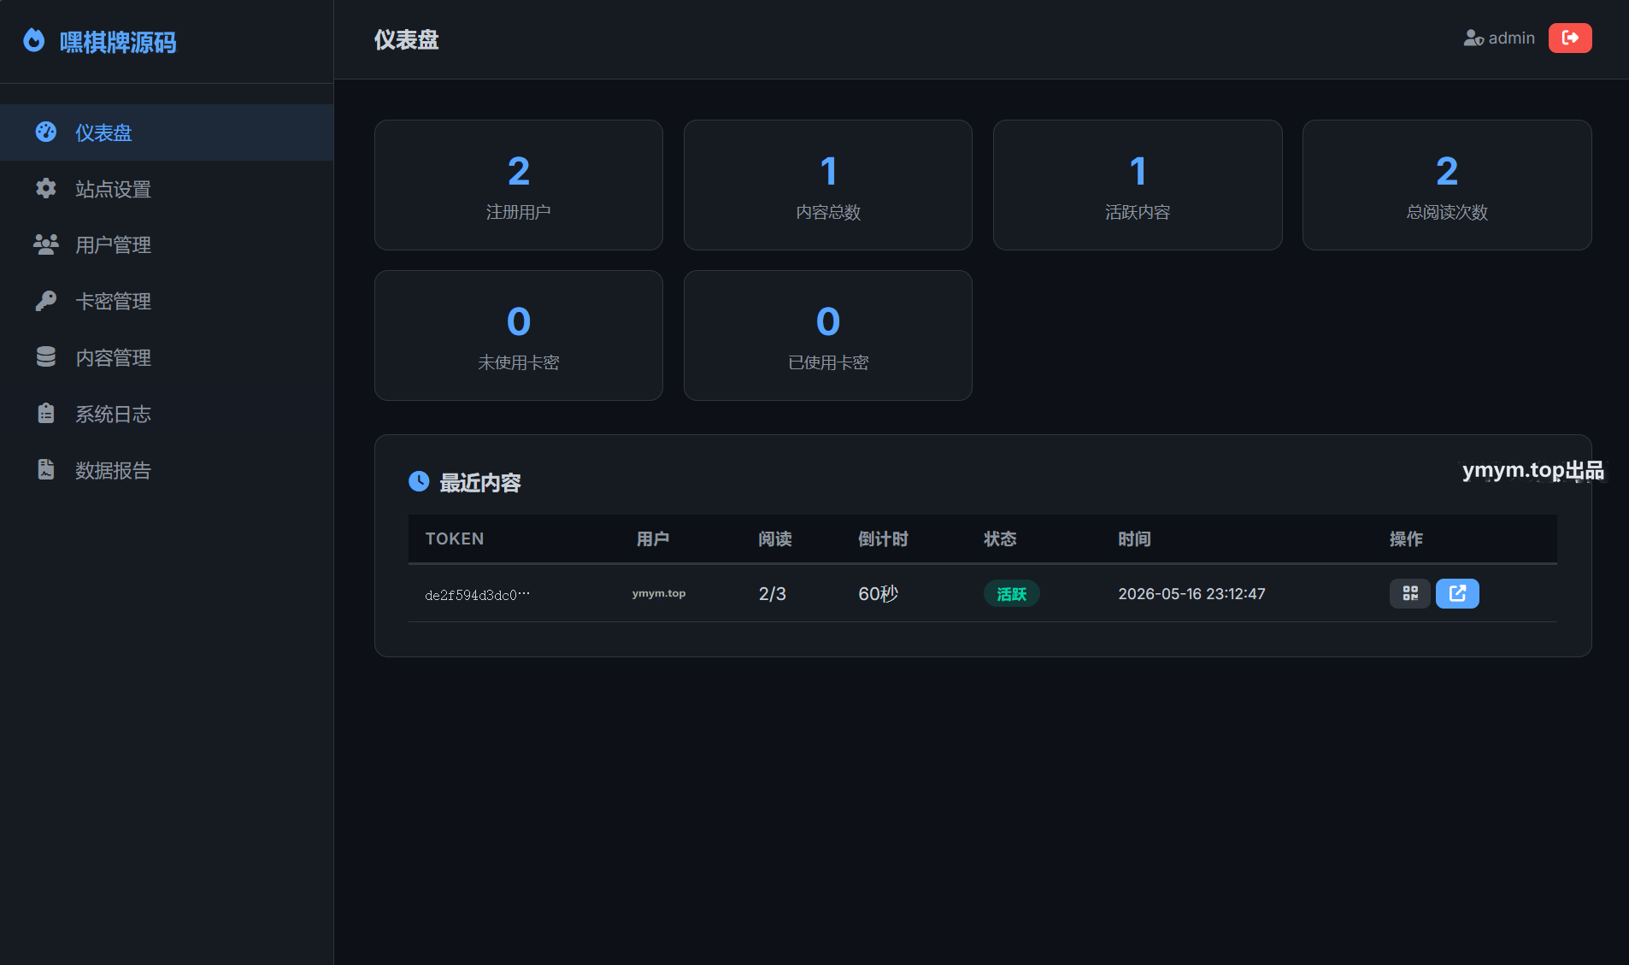Click the clock icon beside 最近内容
The height and width of the screenshot is (965, 1629).
(x=419, y=481)
